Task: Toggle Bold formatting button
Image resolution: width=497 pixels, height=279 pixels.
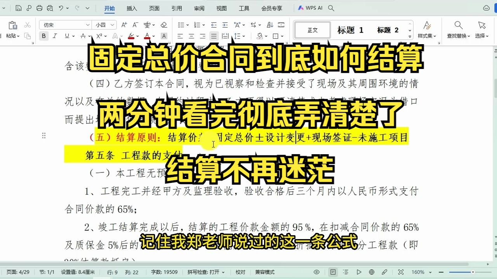Action: (x=43, y=36)
